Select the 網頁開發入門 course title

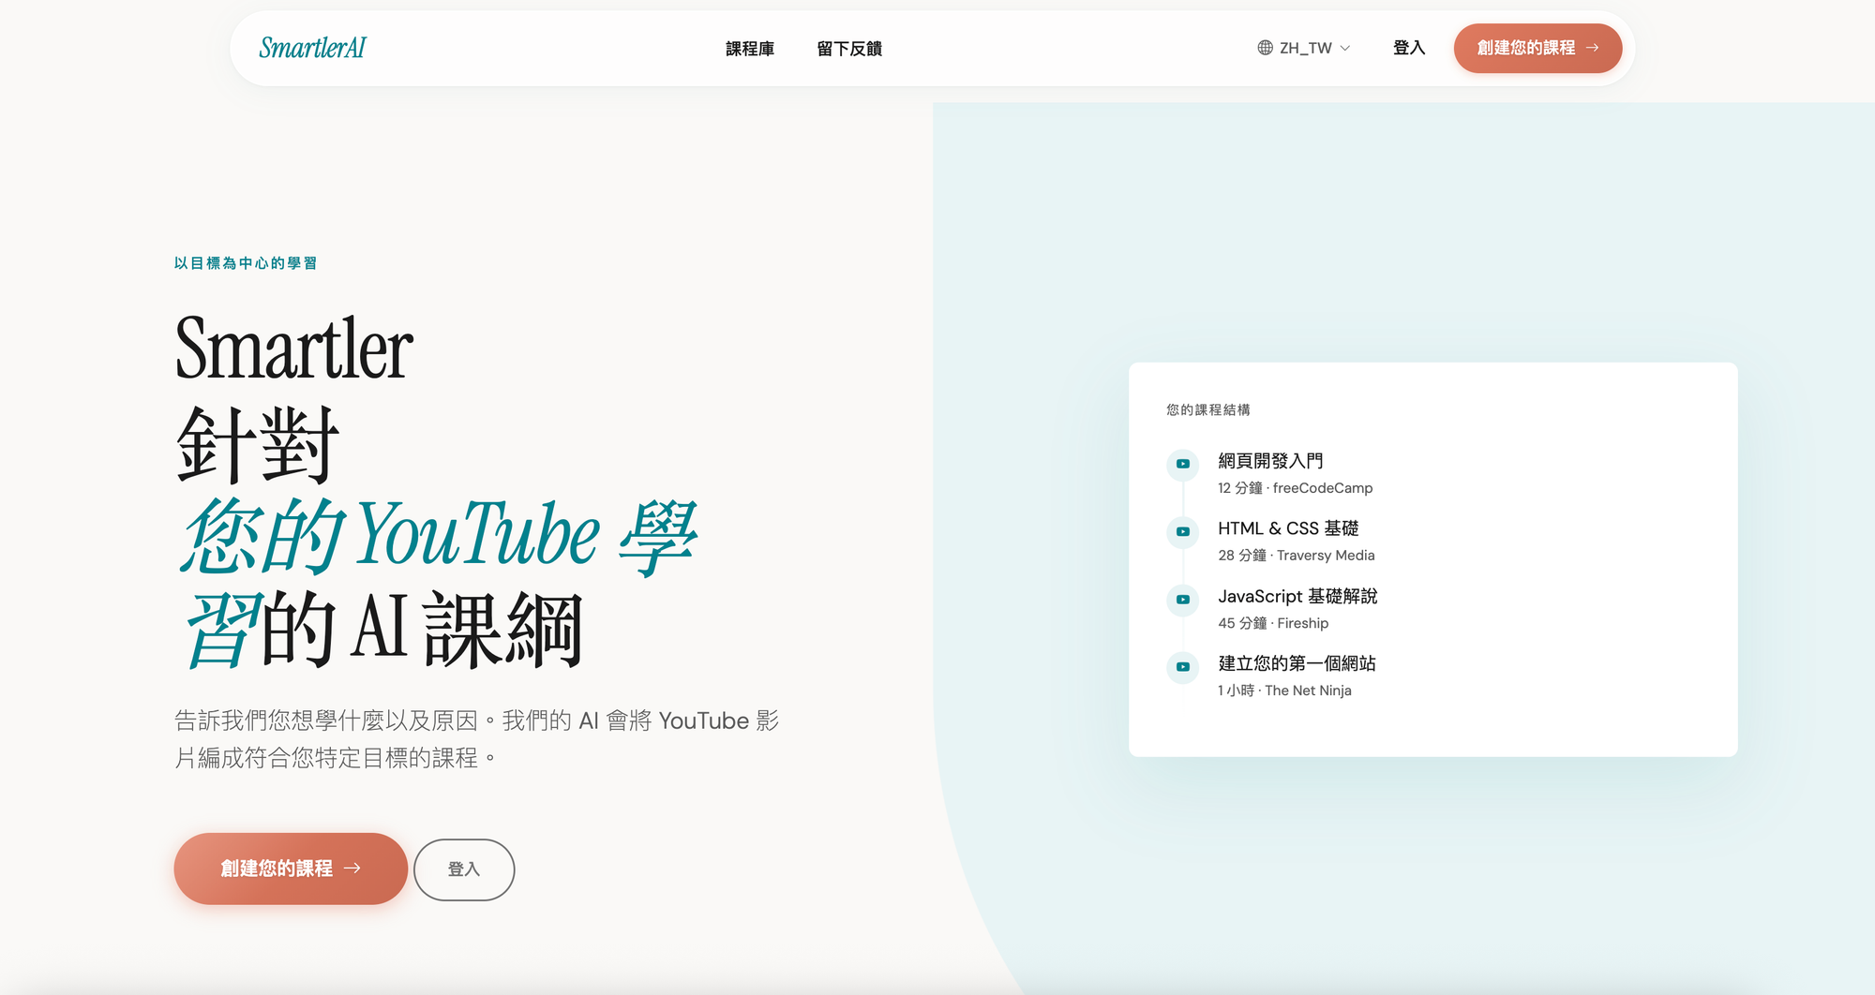pyautogui.click(x=1270, y=461)
